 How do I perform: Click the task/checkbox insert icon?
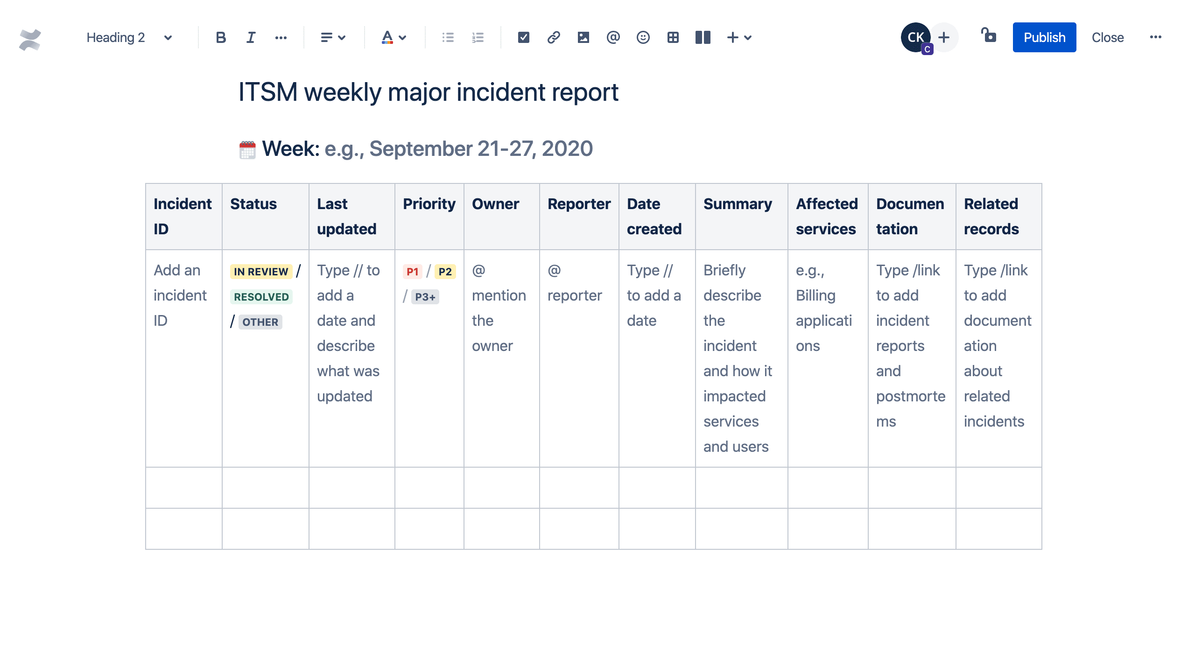pos(523,37)
